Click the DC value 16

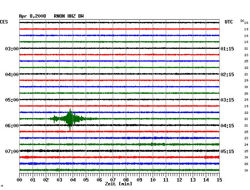pos(246,23)
